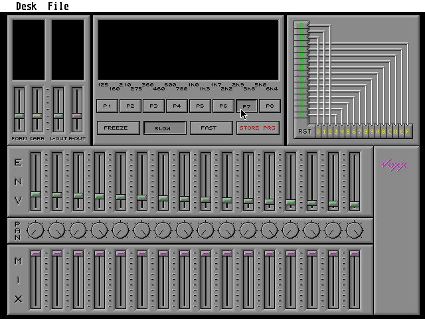Select yellow matrix column F
Viewport: 425px width, 319px height.
[x=407, y=132]
